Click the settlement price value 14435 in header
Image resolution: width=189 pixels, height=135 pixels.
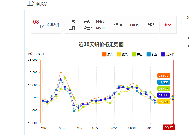[x=134, y=25]
